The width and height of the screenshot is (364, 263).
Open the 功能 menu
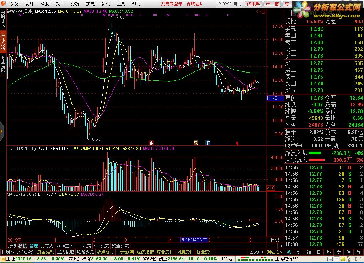coord(29,4)
